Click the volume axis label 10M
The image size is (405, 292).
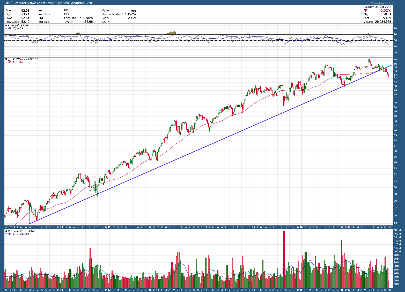(396, 284)
